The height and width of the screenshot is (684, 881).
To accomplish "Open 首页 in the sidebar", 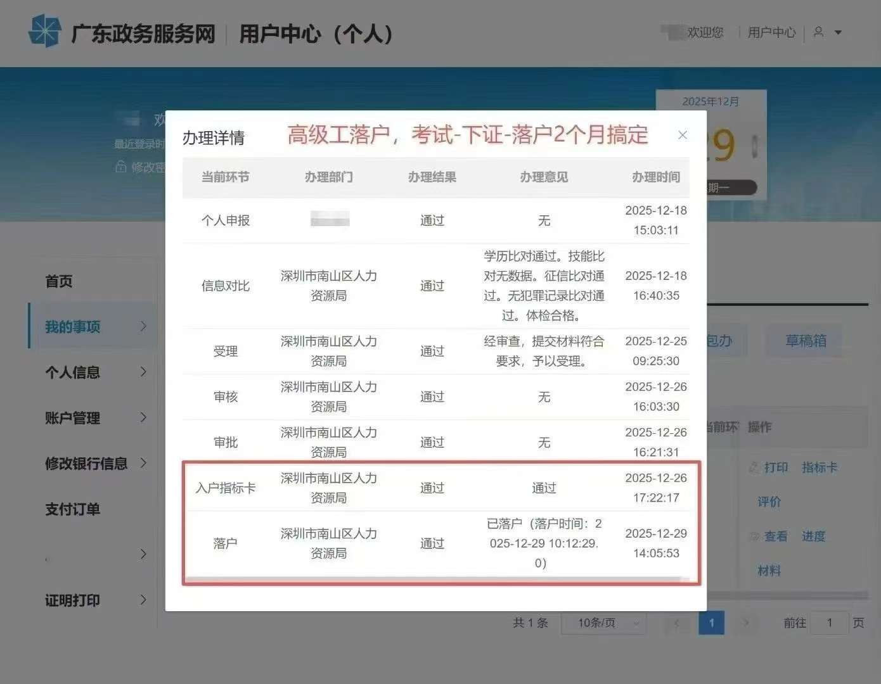I will tap(59, 281).
